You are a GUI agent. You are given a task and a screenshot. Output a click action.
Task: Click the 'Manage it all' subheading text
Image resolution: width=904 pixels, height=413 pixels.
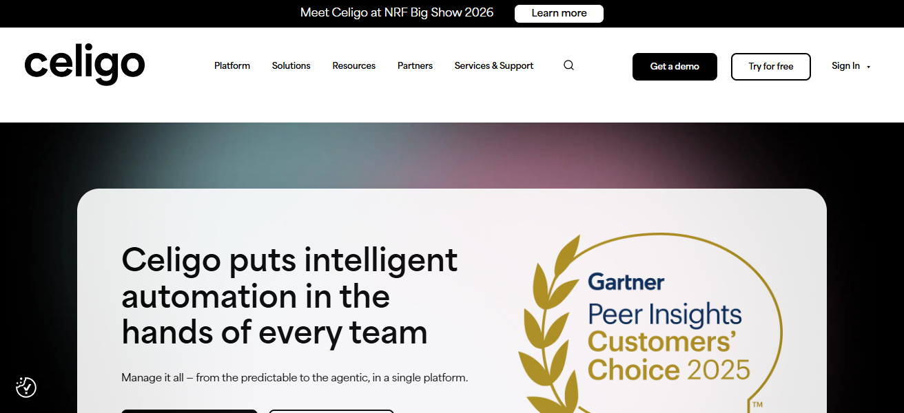tap(294, 378)
